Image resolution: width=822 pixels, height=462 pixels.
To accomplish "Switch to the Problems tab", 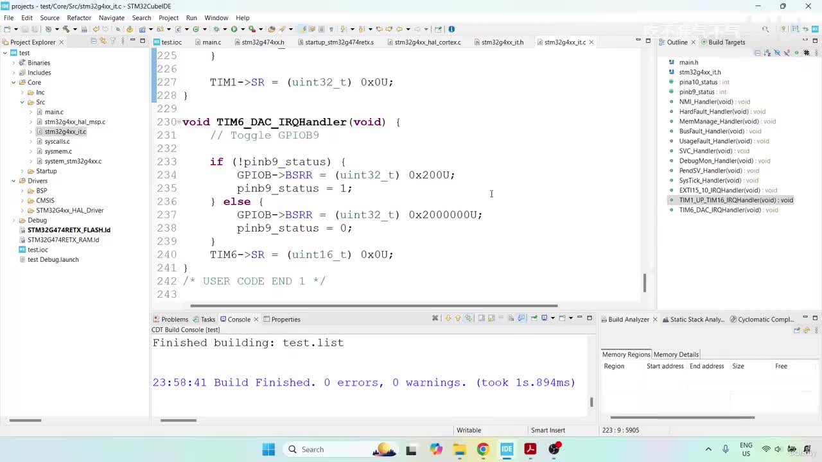I will pos(170,319).
